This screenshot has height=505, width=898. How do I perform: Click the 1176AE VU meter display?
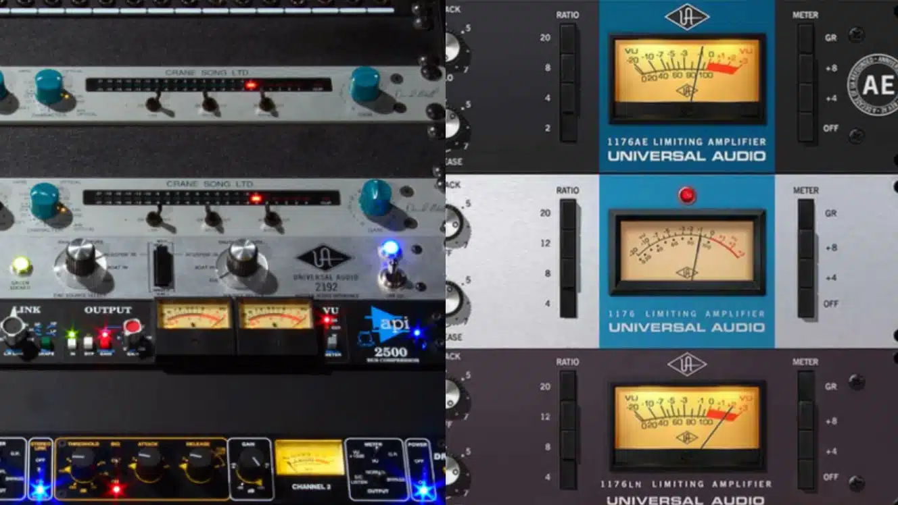[687, 79]
